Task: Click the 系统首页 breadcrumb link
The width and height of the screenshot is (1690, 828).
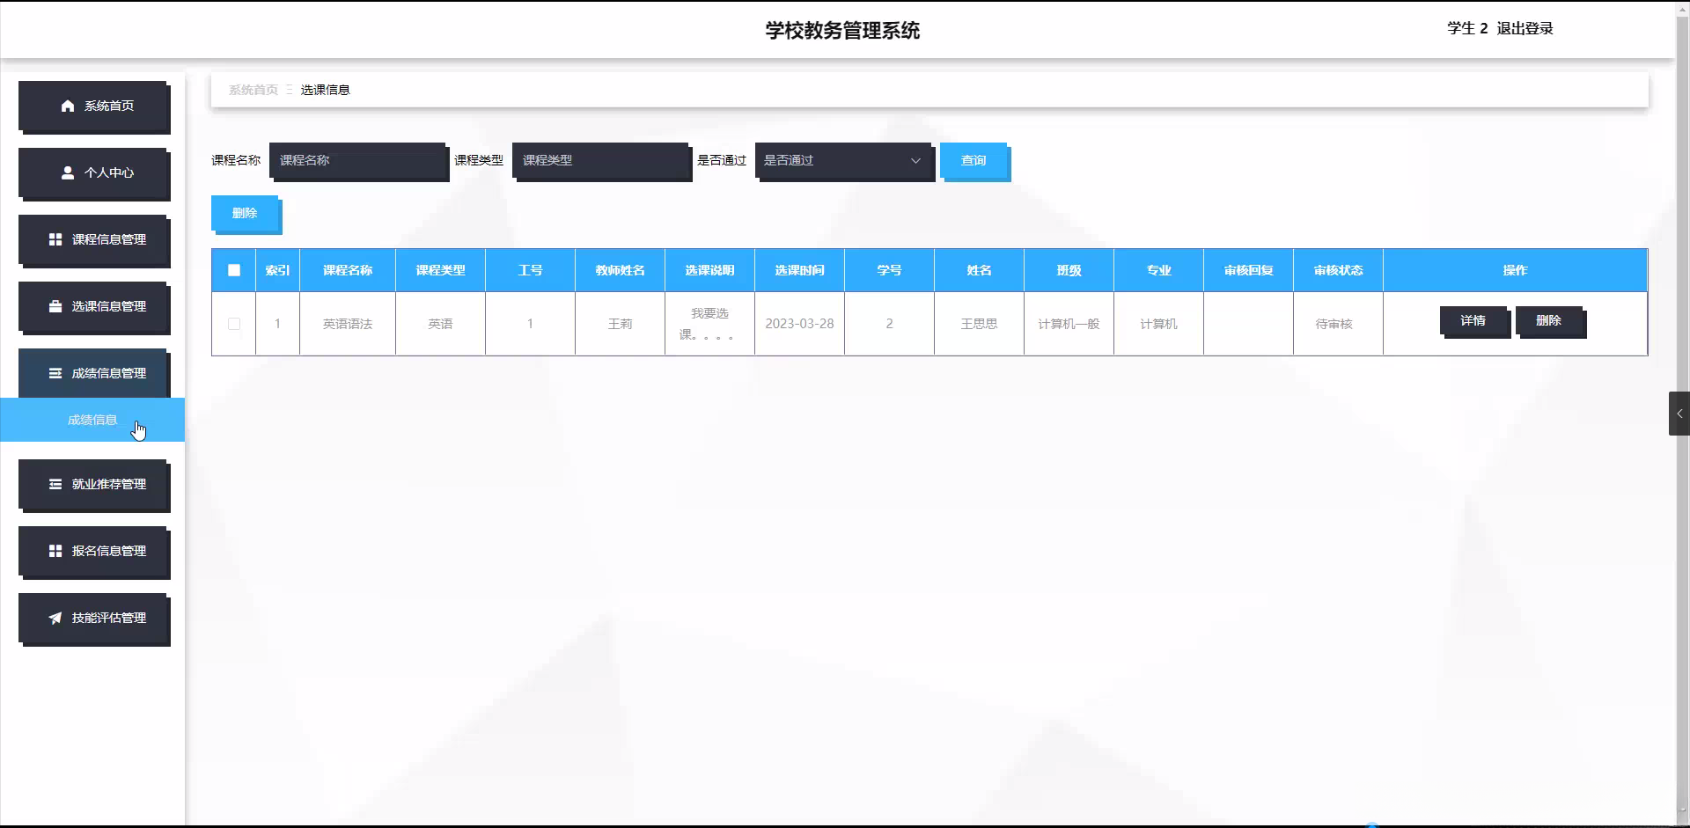Action: 253,90
